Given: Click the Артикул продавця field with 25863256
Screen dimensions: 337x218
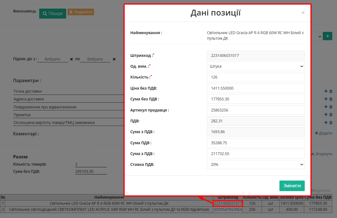Looking at the screenshot, I should (x=256, y=110).
